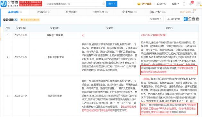Click the 变更记录 22 heading
202x117 pixels.
10,19
